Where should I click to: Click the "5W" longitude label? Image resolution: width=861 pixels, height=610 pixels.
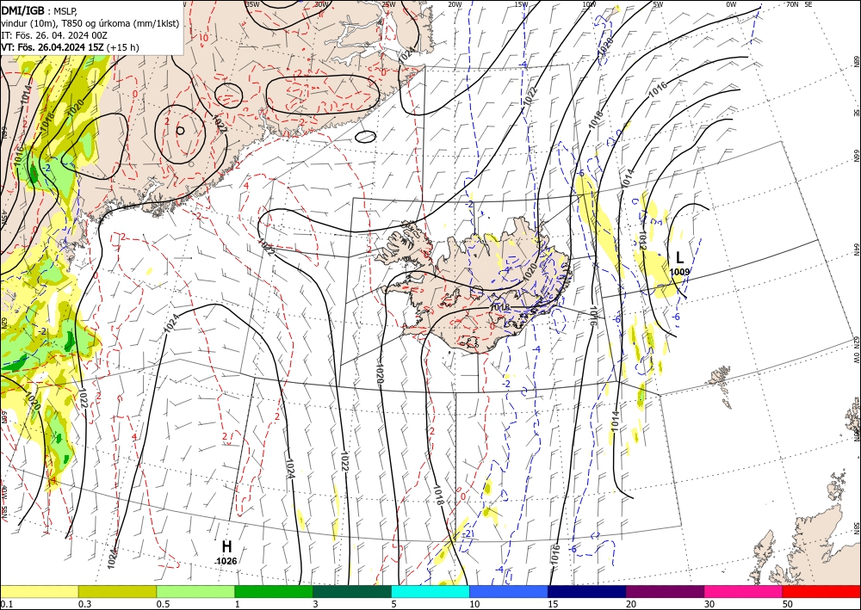click(659, 4)
